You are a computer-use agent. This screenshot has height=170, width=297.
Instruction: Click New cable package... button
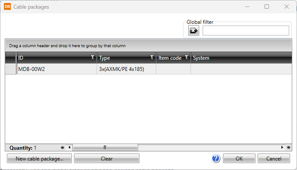click(39, 158)
